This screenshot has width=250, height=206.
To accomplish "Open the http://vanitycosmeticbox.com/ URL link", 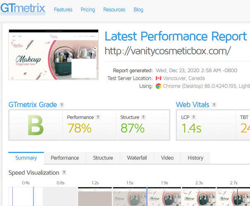I will click(168, 51).
